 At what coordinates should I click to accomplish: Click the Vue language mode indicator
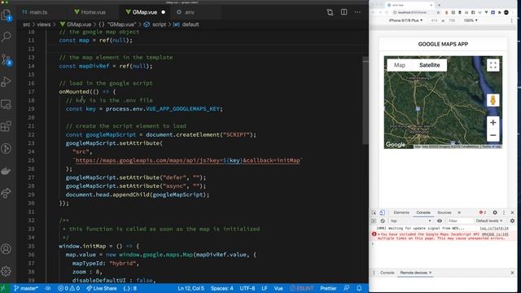278,288
